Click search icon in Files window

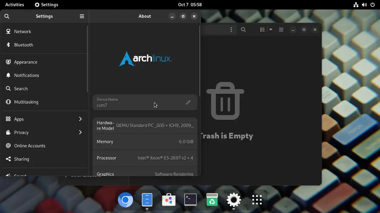click(x=243, y=30)
